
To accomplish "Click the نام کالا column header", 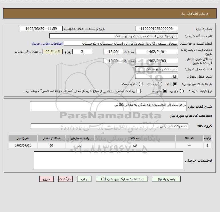I will click(x=135, y=138).
